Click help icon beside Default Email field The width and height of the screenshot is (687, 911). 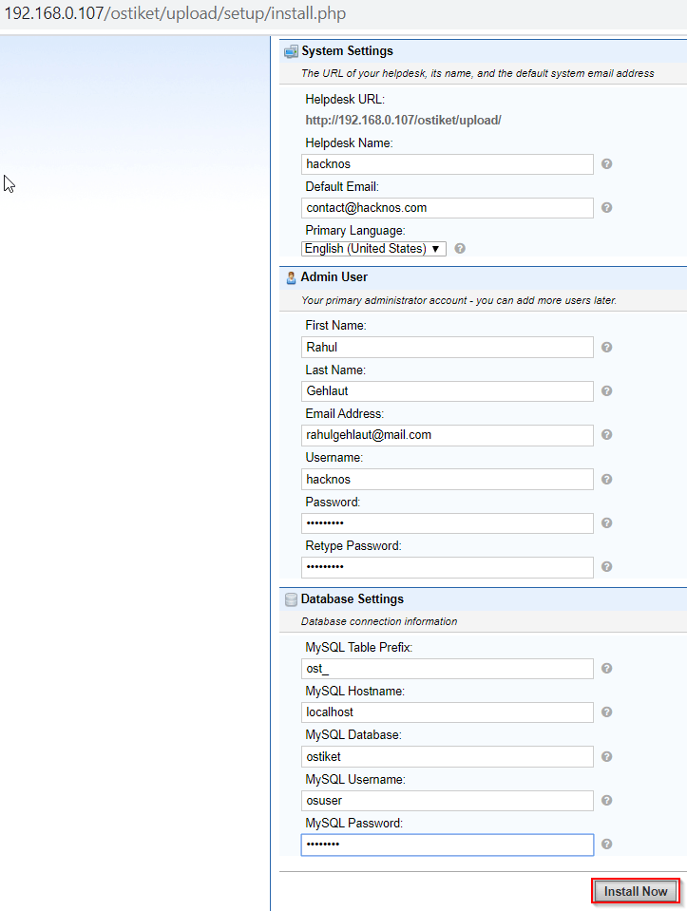606,207
